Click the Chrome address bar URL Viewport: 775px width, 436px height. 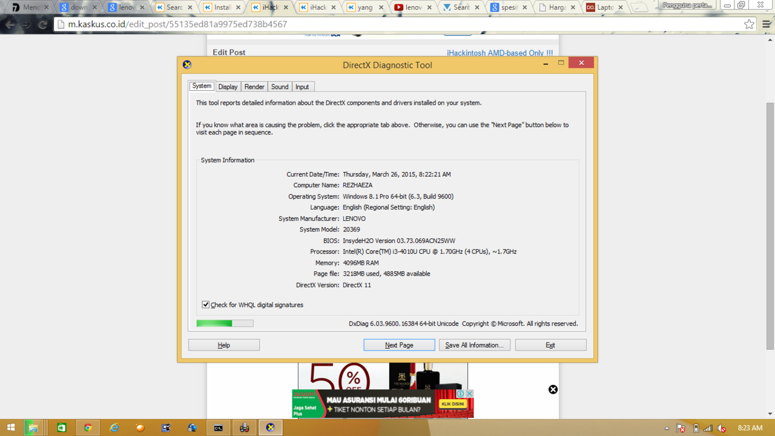pyautogui.click(x=178, y=24)
